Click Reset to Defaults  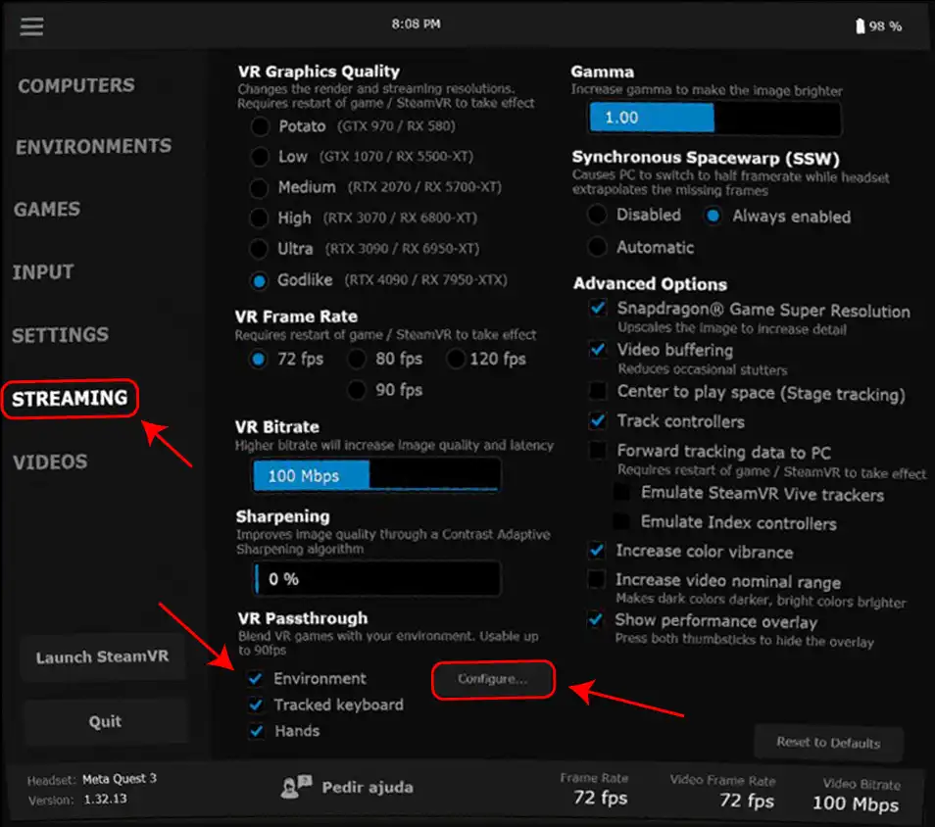tap(828, 743)
